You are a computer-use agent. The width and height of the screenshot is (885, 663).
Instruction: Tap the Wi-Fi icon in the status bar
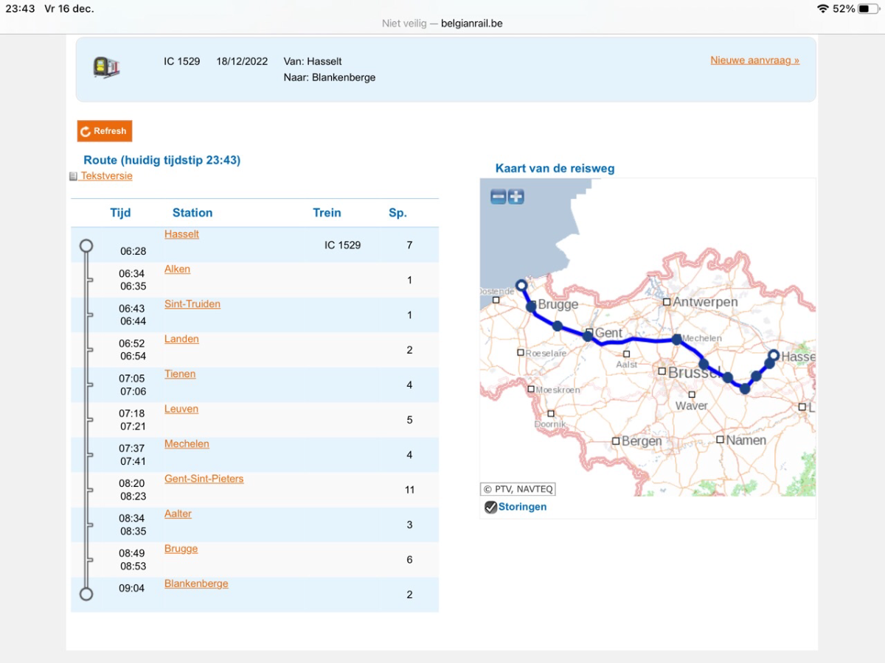(x=823, y=9)
